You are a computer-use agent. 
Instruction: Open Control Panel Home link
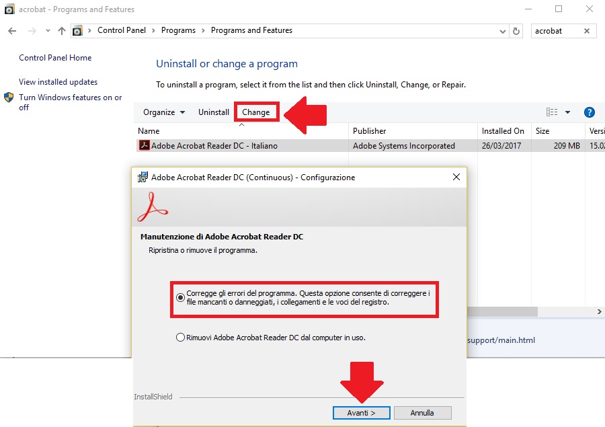click(x=55, y=58)
